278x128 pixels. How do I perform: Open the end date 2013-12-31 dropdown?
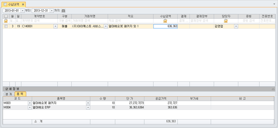(x=52, y=11)
